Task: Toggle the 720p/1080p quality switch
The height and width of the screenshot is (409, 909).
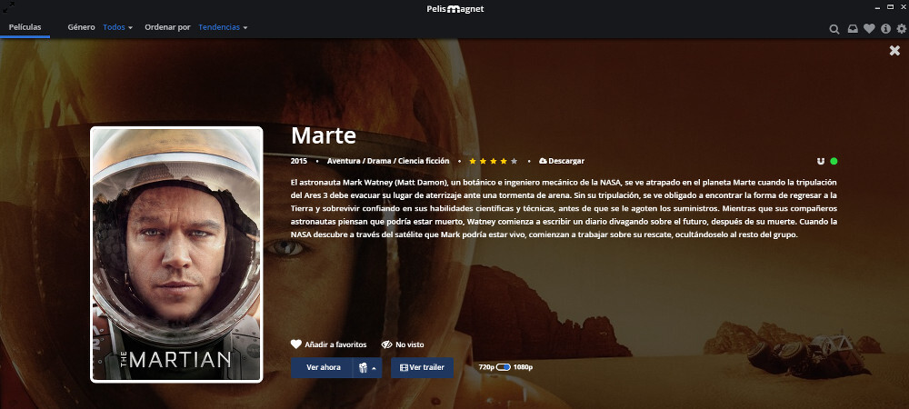Action: tap(504, 367)
